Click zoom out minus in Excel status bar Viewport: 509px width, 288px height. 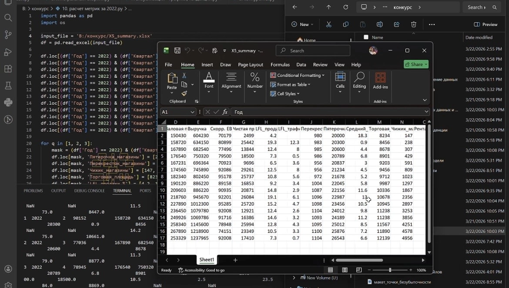click(369, 270)
